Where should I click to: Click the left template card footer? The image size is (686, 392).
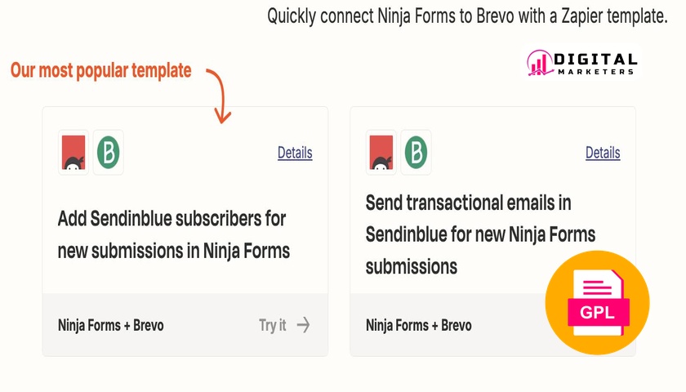click(185, 325)
